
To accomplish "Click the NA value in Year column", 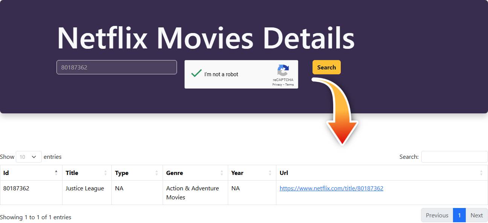I will click(x=235, y=188).
